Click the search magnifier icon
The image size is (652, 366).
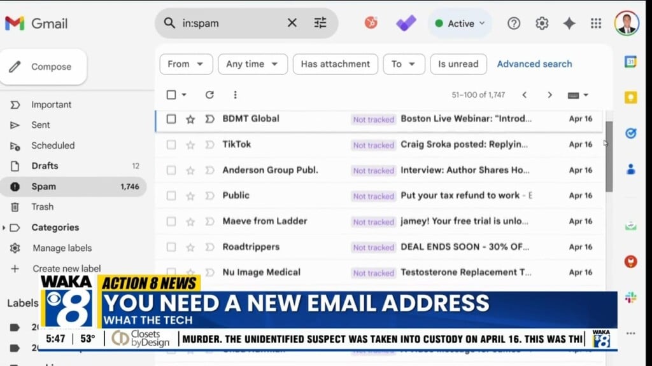(x=169, y=23)
